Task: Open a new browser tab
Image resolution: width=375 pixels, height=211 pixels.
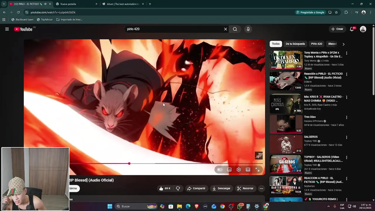Action: [x=150, y=4]
